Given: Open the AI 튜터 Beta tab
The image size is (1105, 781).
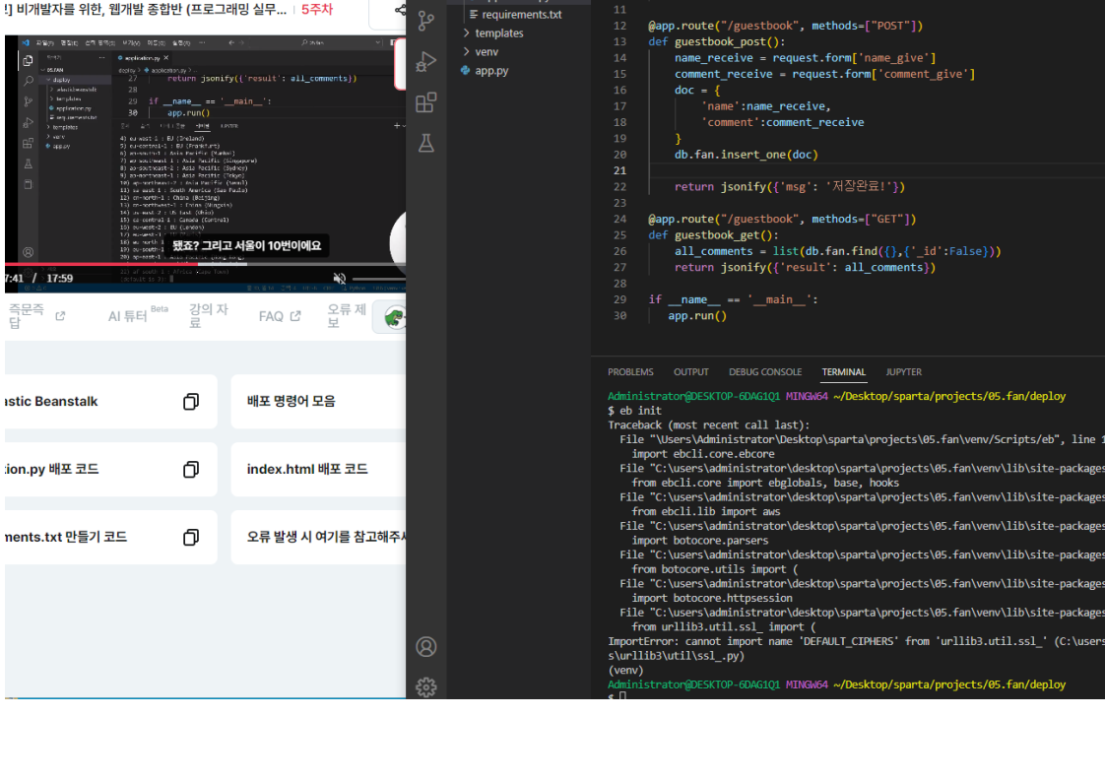Looking at the screenshot, I should (x=138, y=315).
